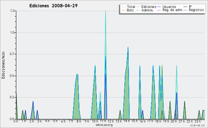
Task: Click the '0 h' x-axis label
Action: coord(16,121)
